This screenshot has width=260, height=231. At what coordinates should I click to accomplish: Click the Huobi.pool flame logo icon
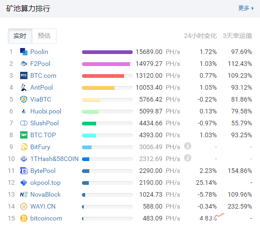24,111
